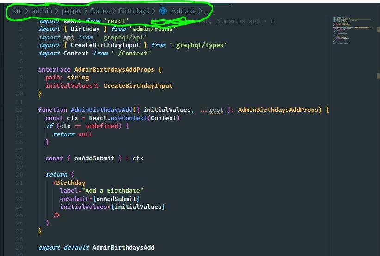
Task: Click the underlined api import identifier
Action: pos(68,37)
